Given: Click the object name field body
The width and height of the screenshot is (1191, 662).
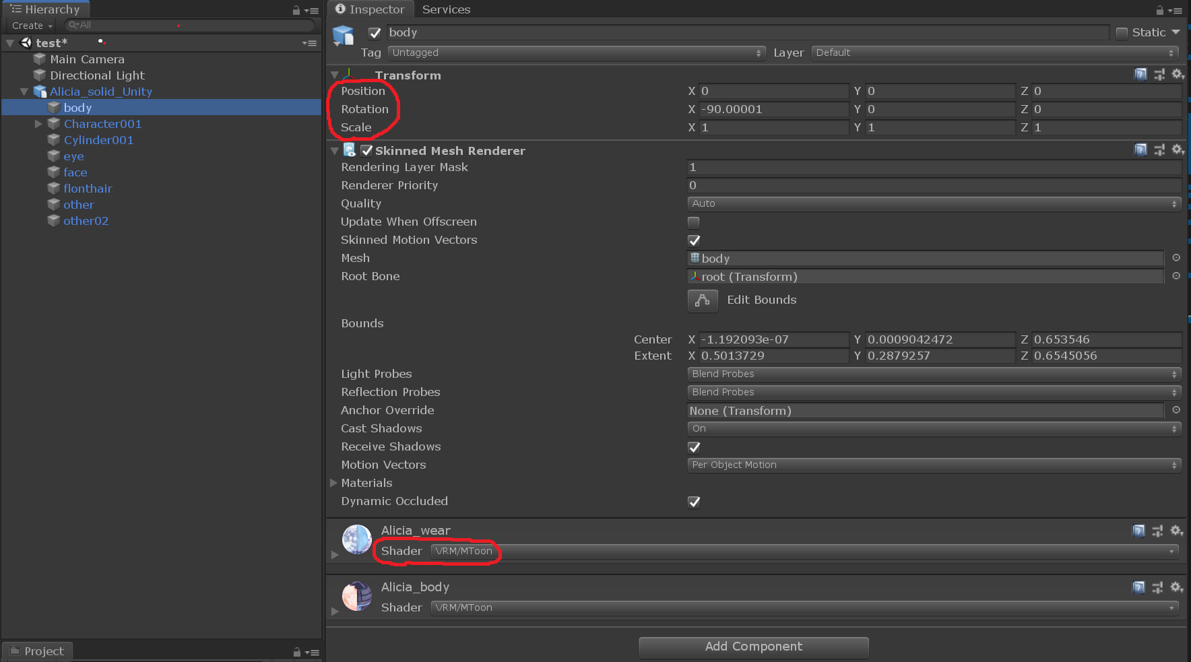Looking at the screenshot, I should point(747,32).
